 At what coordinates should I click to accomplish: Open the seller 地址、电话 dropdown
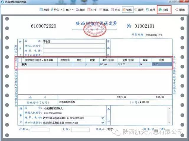coord(102,118)
